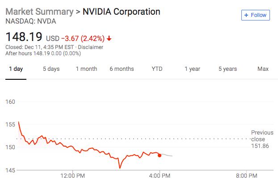
Task: Switch to the 5 years tab
Action: pyautogui.click(x=227, y=69)
